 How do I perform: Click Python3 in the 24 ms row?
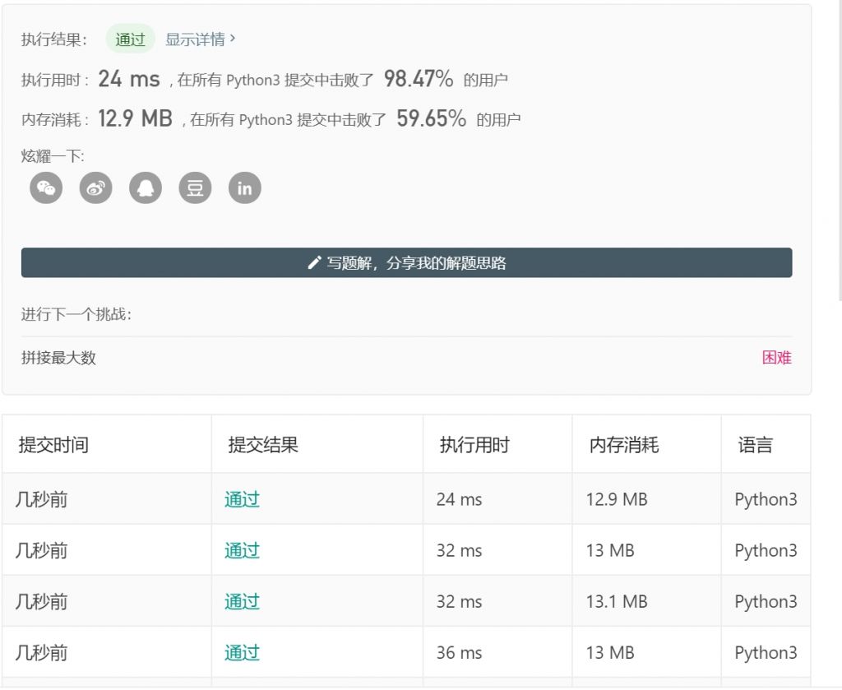[x=766, y=499]
